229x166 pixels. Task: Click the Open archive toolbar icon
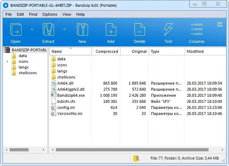click(x=16, y=30)
